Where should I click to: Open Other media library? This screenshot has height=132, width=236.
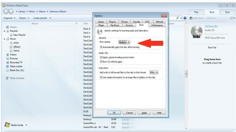click(x=16, y=66)
